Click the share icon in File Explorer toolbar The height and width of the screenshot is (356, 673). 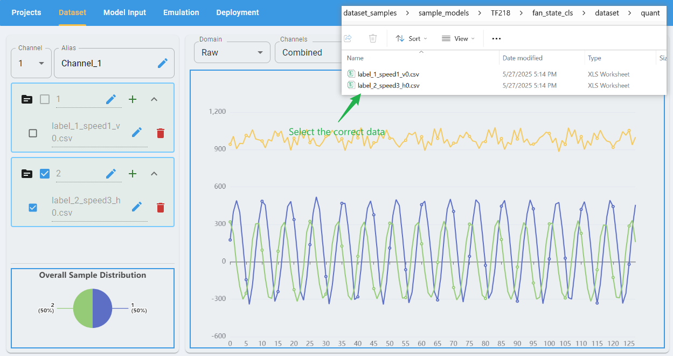pos(348,38)
